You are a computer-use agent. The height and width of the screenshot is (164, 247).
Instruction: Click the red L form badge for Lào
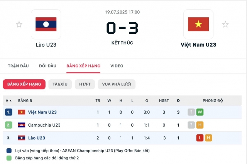[200, 138]
